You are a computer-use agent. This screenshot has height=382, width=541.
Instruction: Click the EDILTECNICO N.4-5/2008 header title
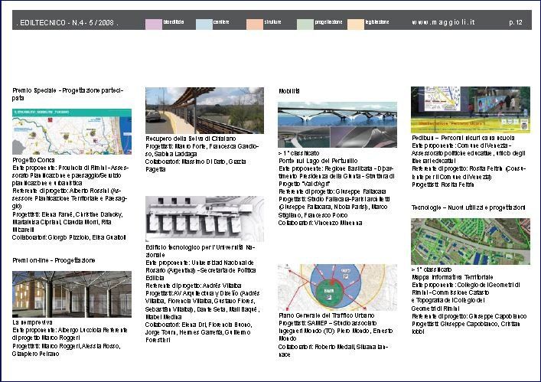[67, 23]
